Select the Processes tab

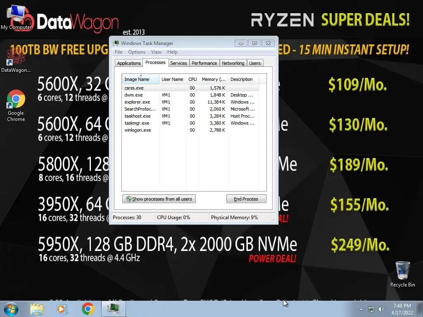coord(155,63)
